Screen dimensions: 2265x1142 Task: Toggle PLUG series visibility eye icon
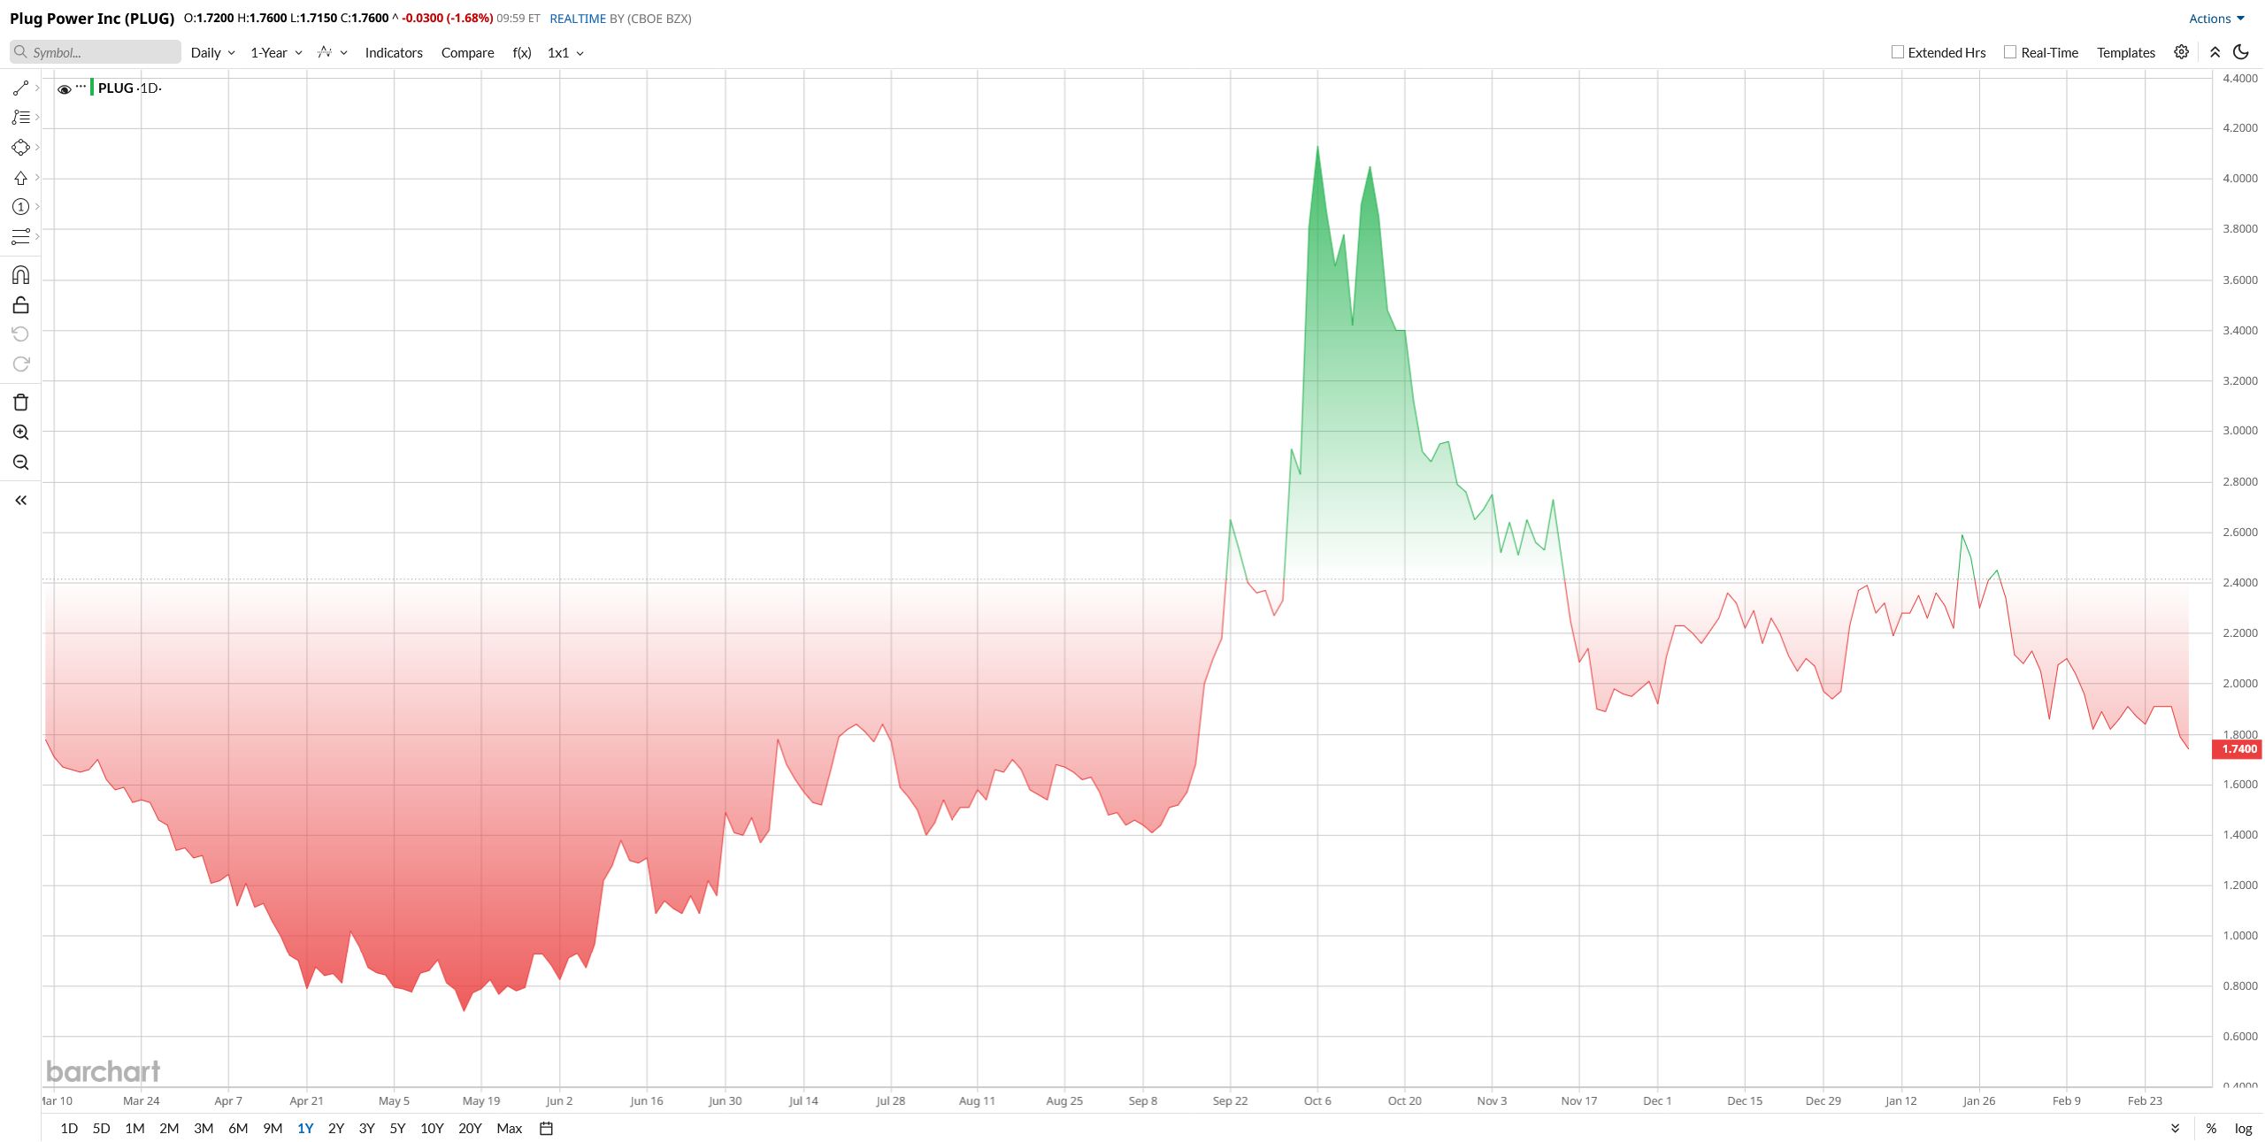[65, 88]
